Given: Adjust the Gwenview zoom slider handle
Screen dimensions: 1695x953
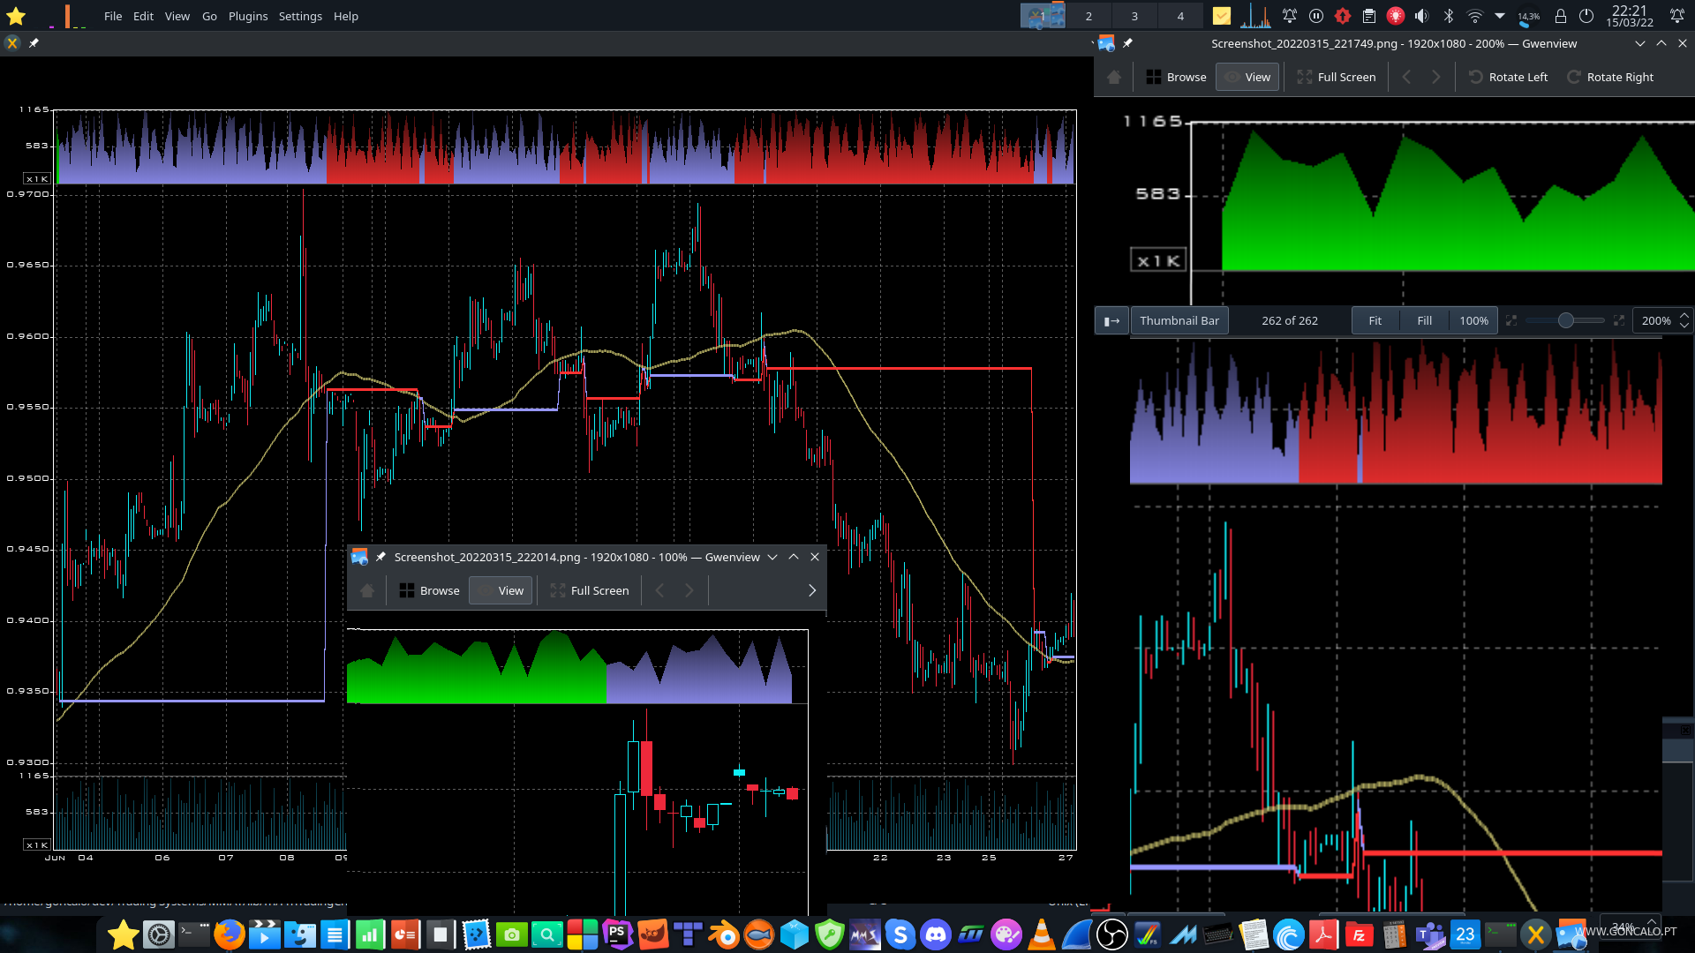Looking at the screenshot, I should (1565, 320).
